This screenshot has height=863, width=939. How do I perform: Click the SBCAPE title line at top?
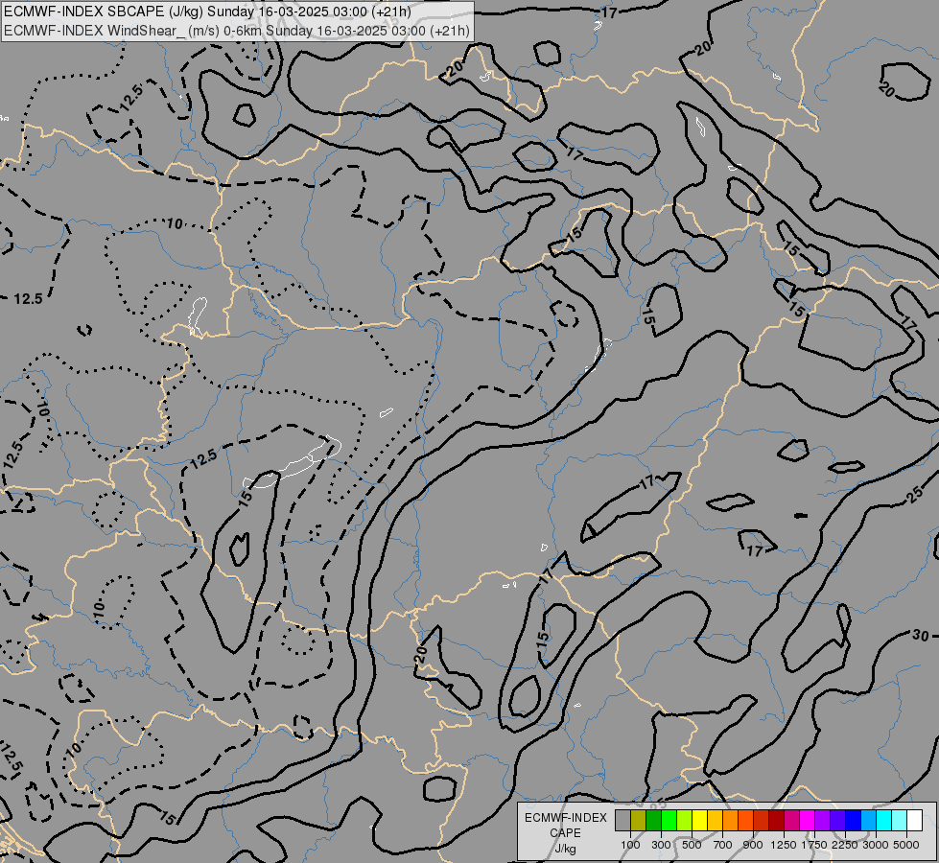pos(207,12)
